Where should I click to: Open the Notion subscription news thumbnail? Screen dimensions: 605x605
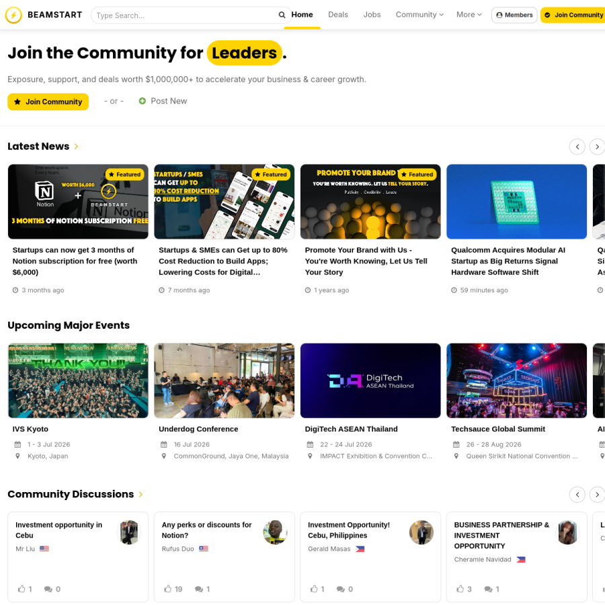78,202
